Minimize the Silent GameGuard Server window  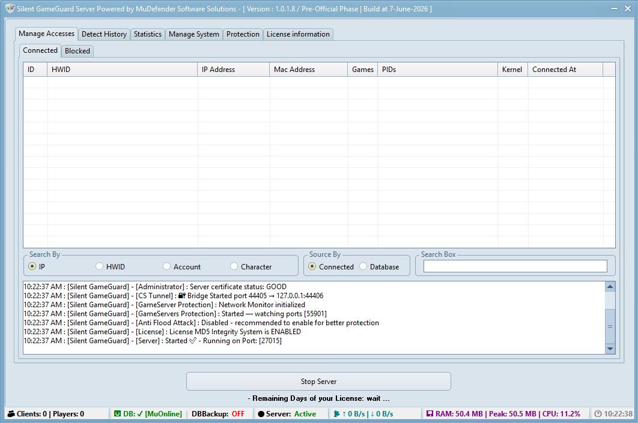pos(614,8)
